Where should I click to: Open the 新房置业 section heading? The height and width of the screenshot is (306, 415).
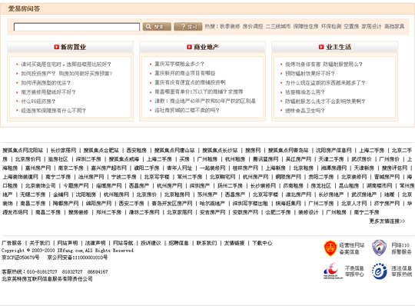[x=73, y=47]
